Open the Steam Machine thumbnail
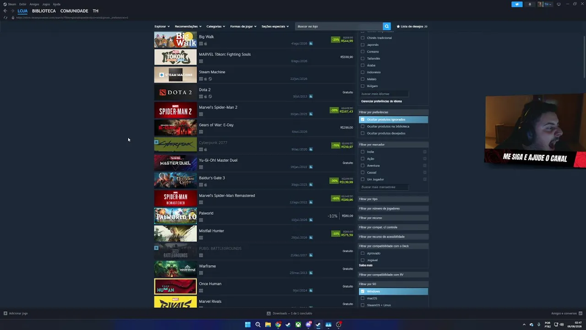The height and width of the screenshot is (330, 586). 175,75
